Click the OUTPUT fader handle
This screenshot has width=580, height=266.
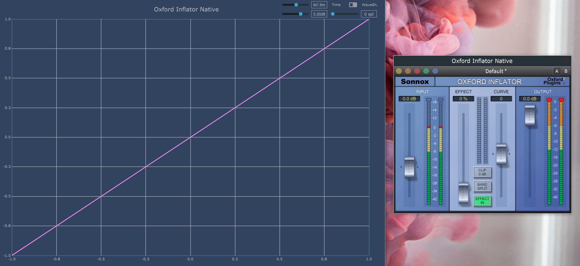click(530, 115)
